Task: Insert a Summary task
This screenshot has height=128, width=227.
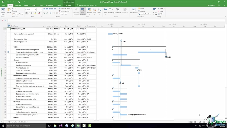Action: [x=111, y=11]
